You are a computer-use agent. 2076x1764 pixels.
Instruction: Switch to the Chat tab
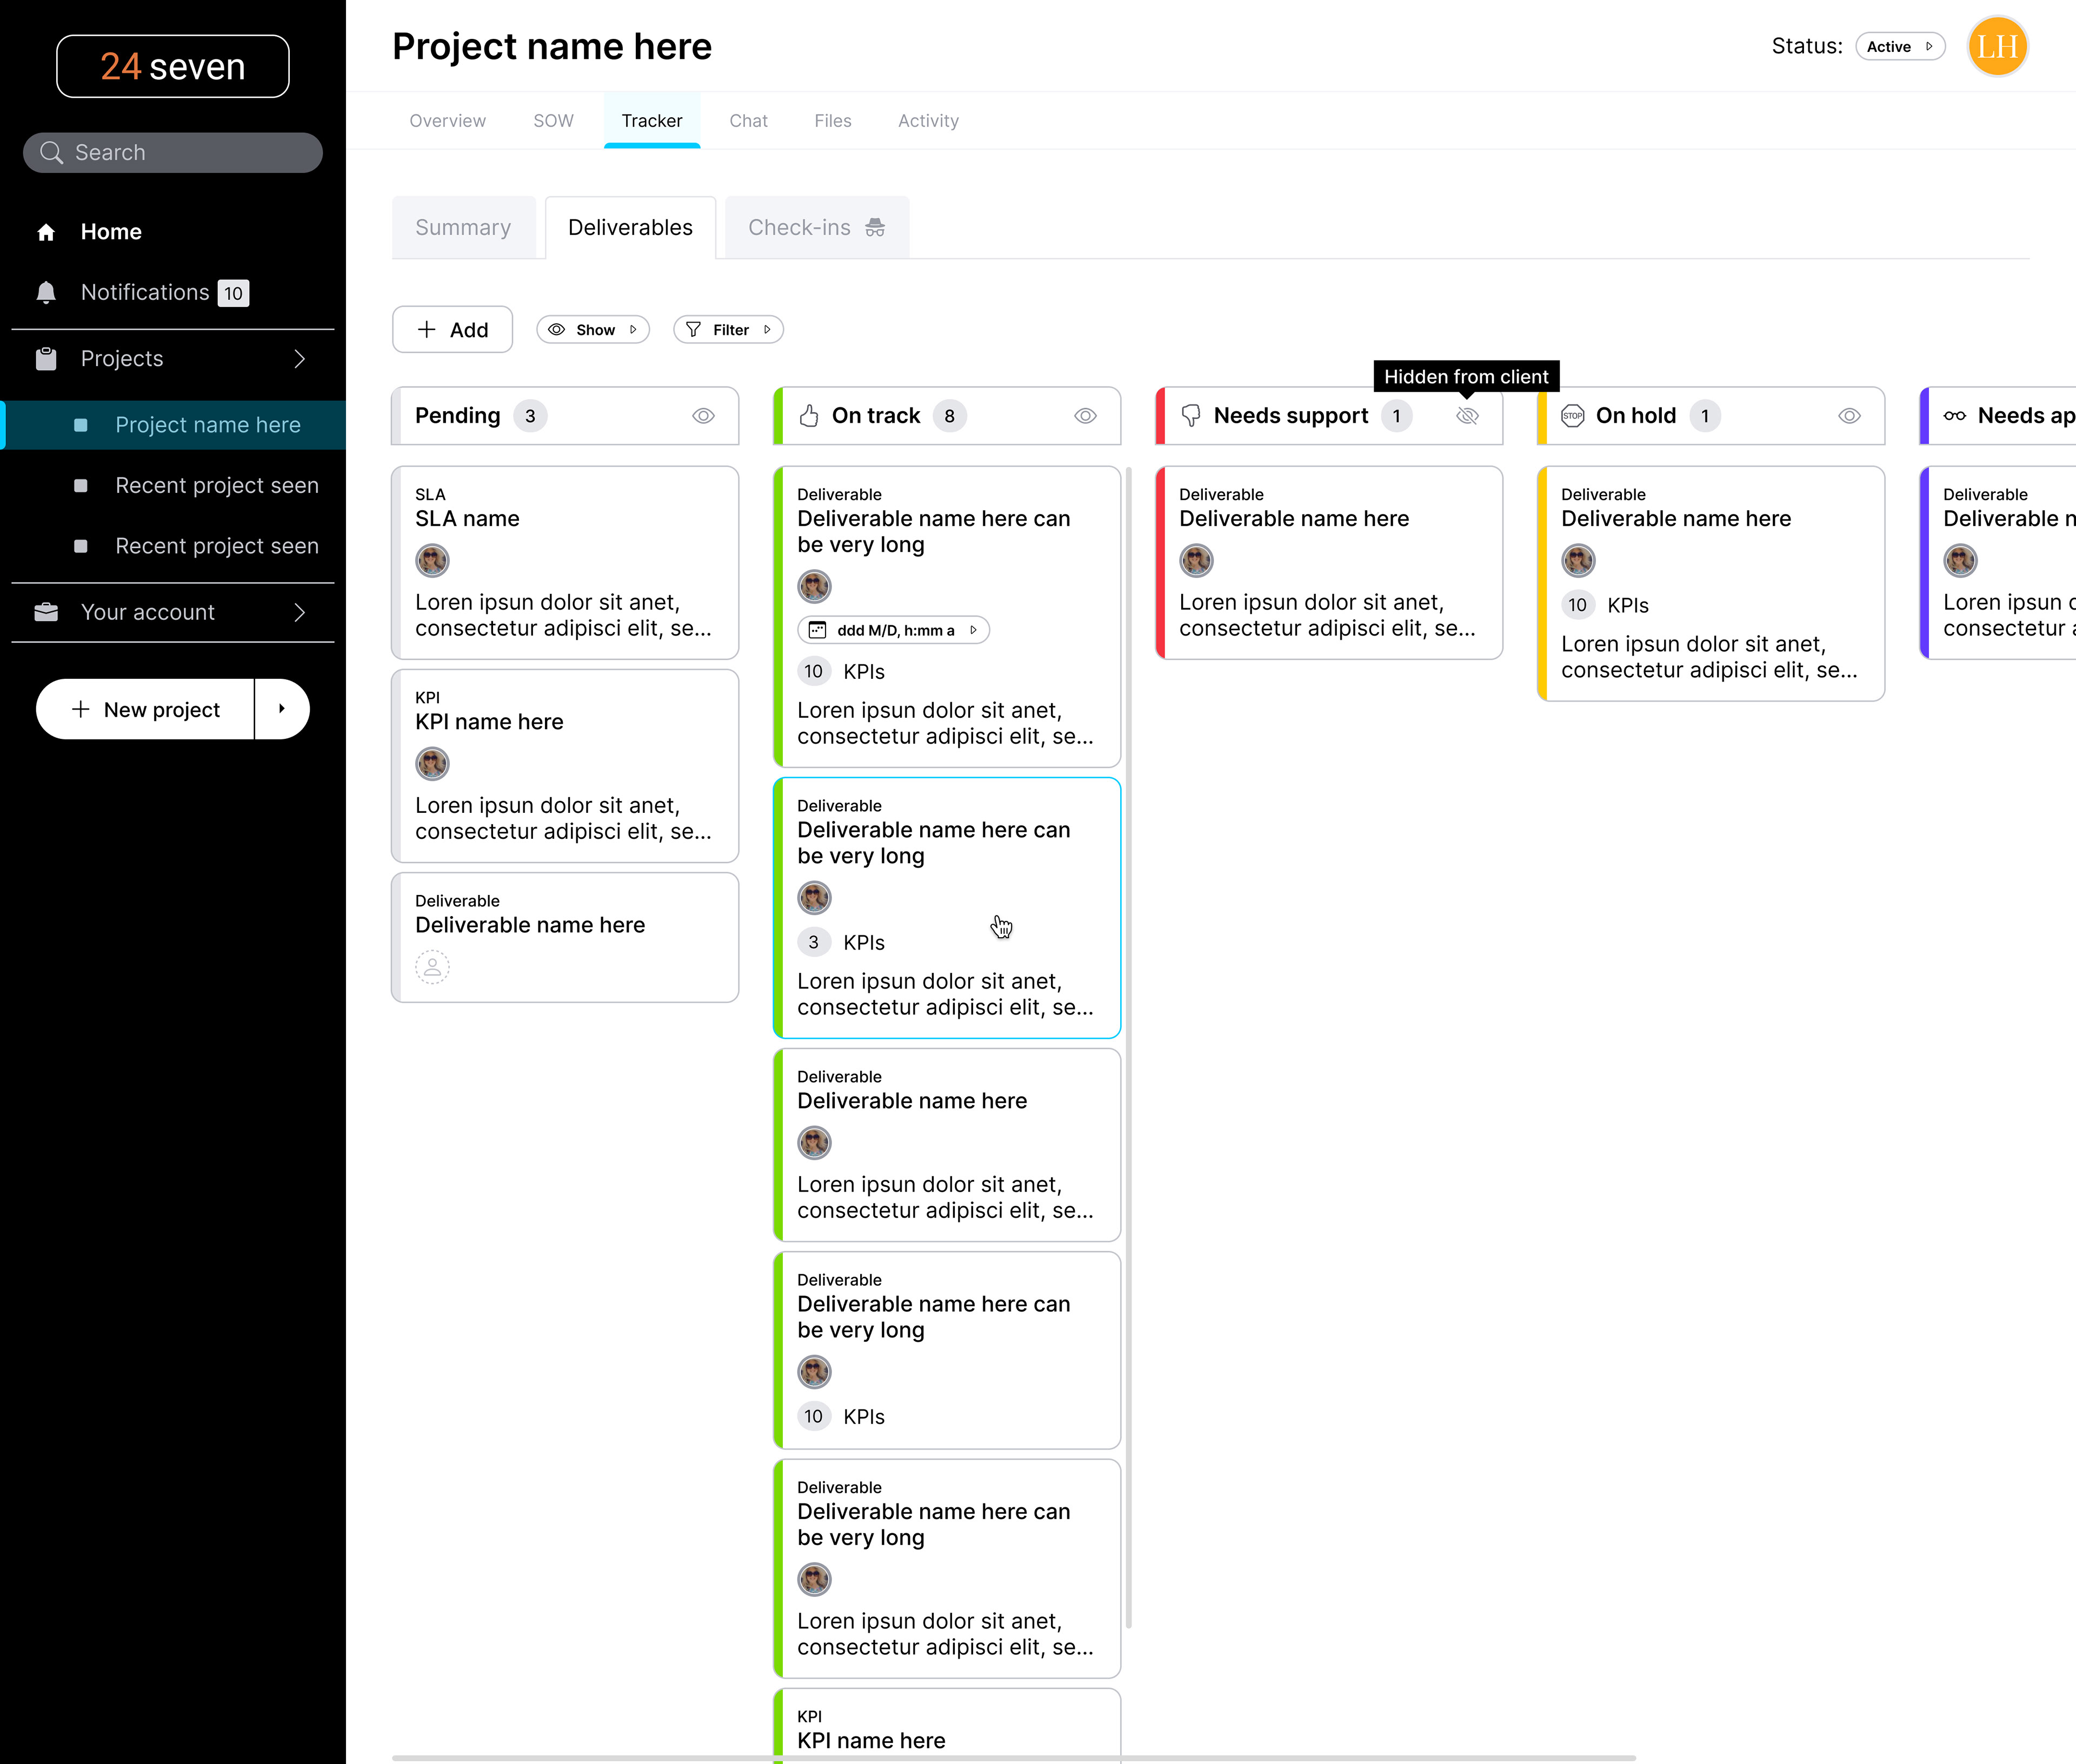point(747,121)
